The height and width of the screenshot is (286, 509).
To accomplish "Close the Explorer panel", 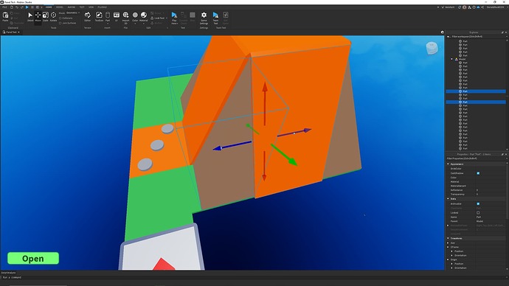I will pyautogui.click(x=506, y=32).
